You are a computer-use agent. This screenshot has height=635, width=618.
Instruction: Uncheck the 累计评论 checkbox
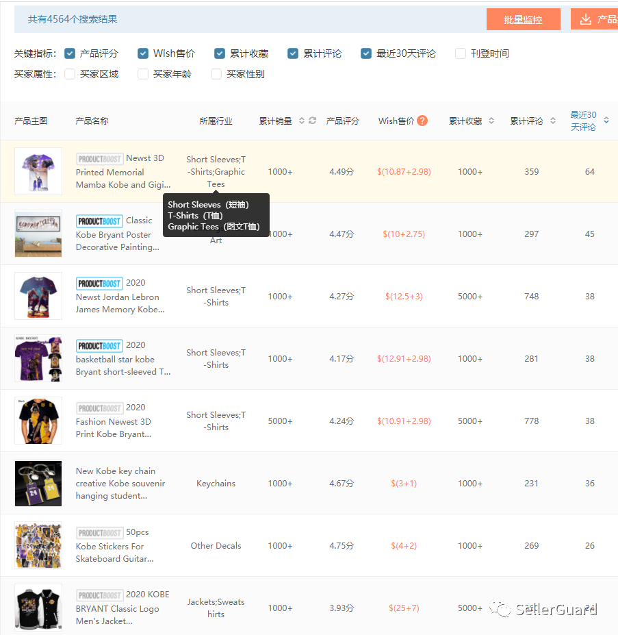pyautogui.click(x=293, y=53)
